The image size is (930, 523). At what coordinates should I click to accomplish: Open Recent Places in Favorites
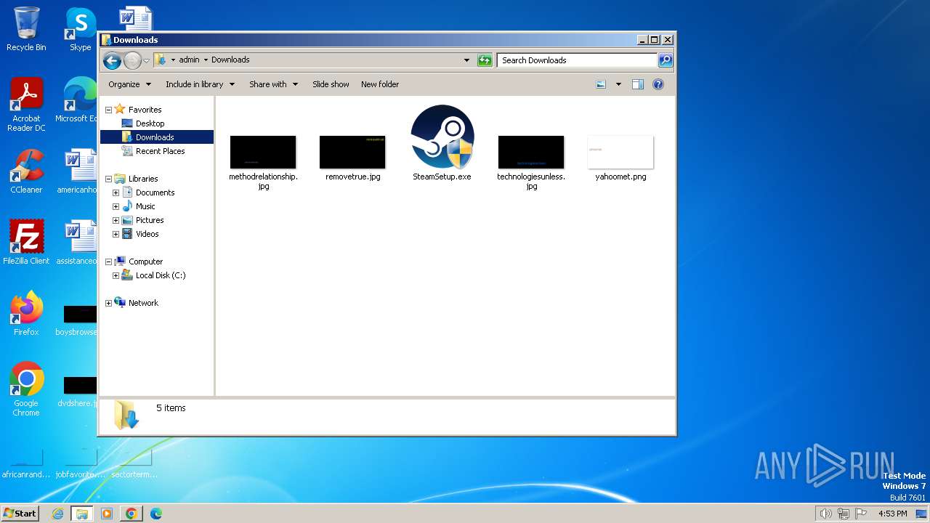(160, 151)
